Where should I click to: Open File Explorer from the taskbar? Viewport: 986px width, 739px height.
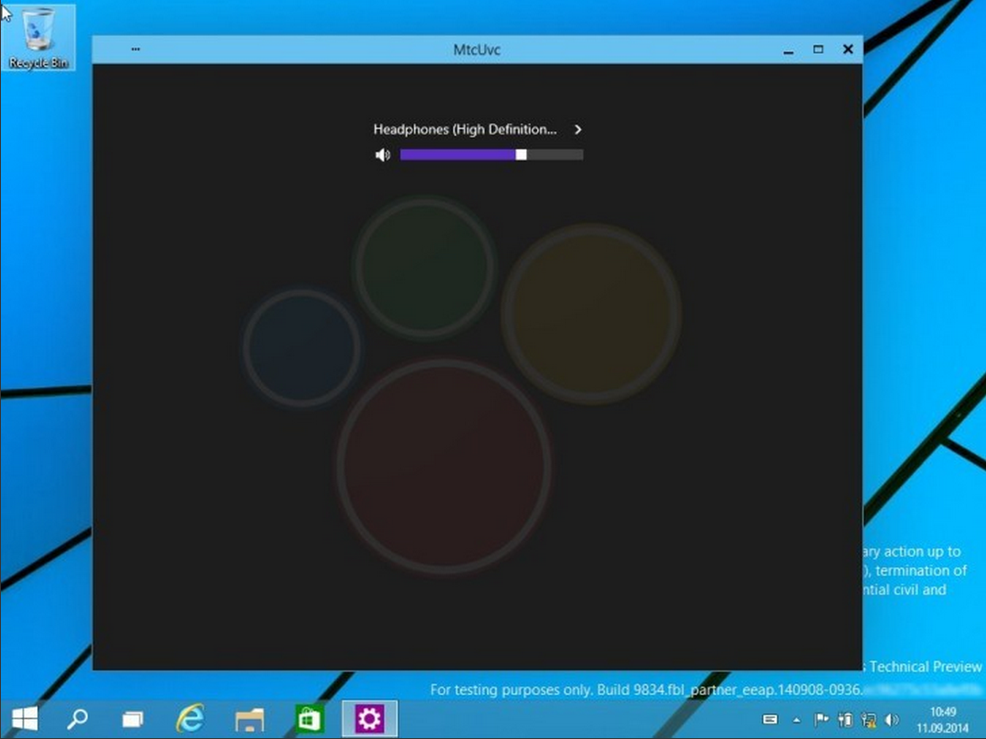249,719
